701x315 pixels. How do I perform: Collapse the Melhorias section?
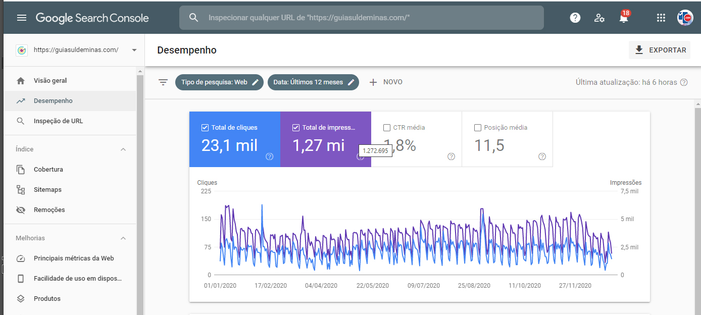(x=123, y=238)
